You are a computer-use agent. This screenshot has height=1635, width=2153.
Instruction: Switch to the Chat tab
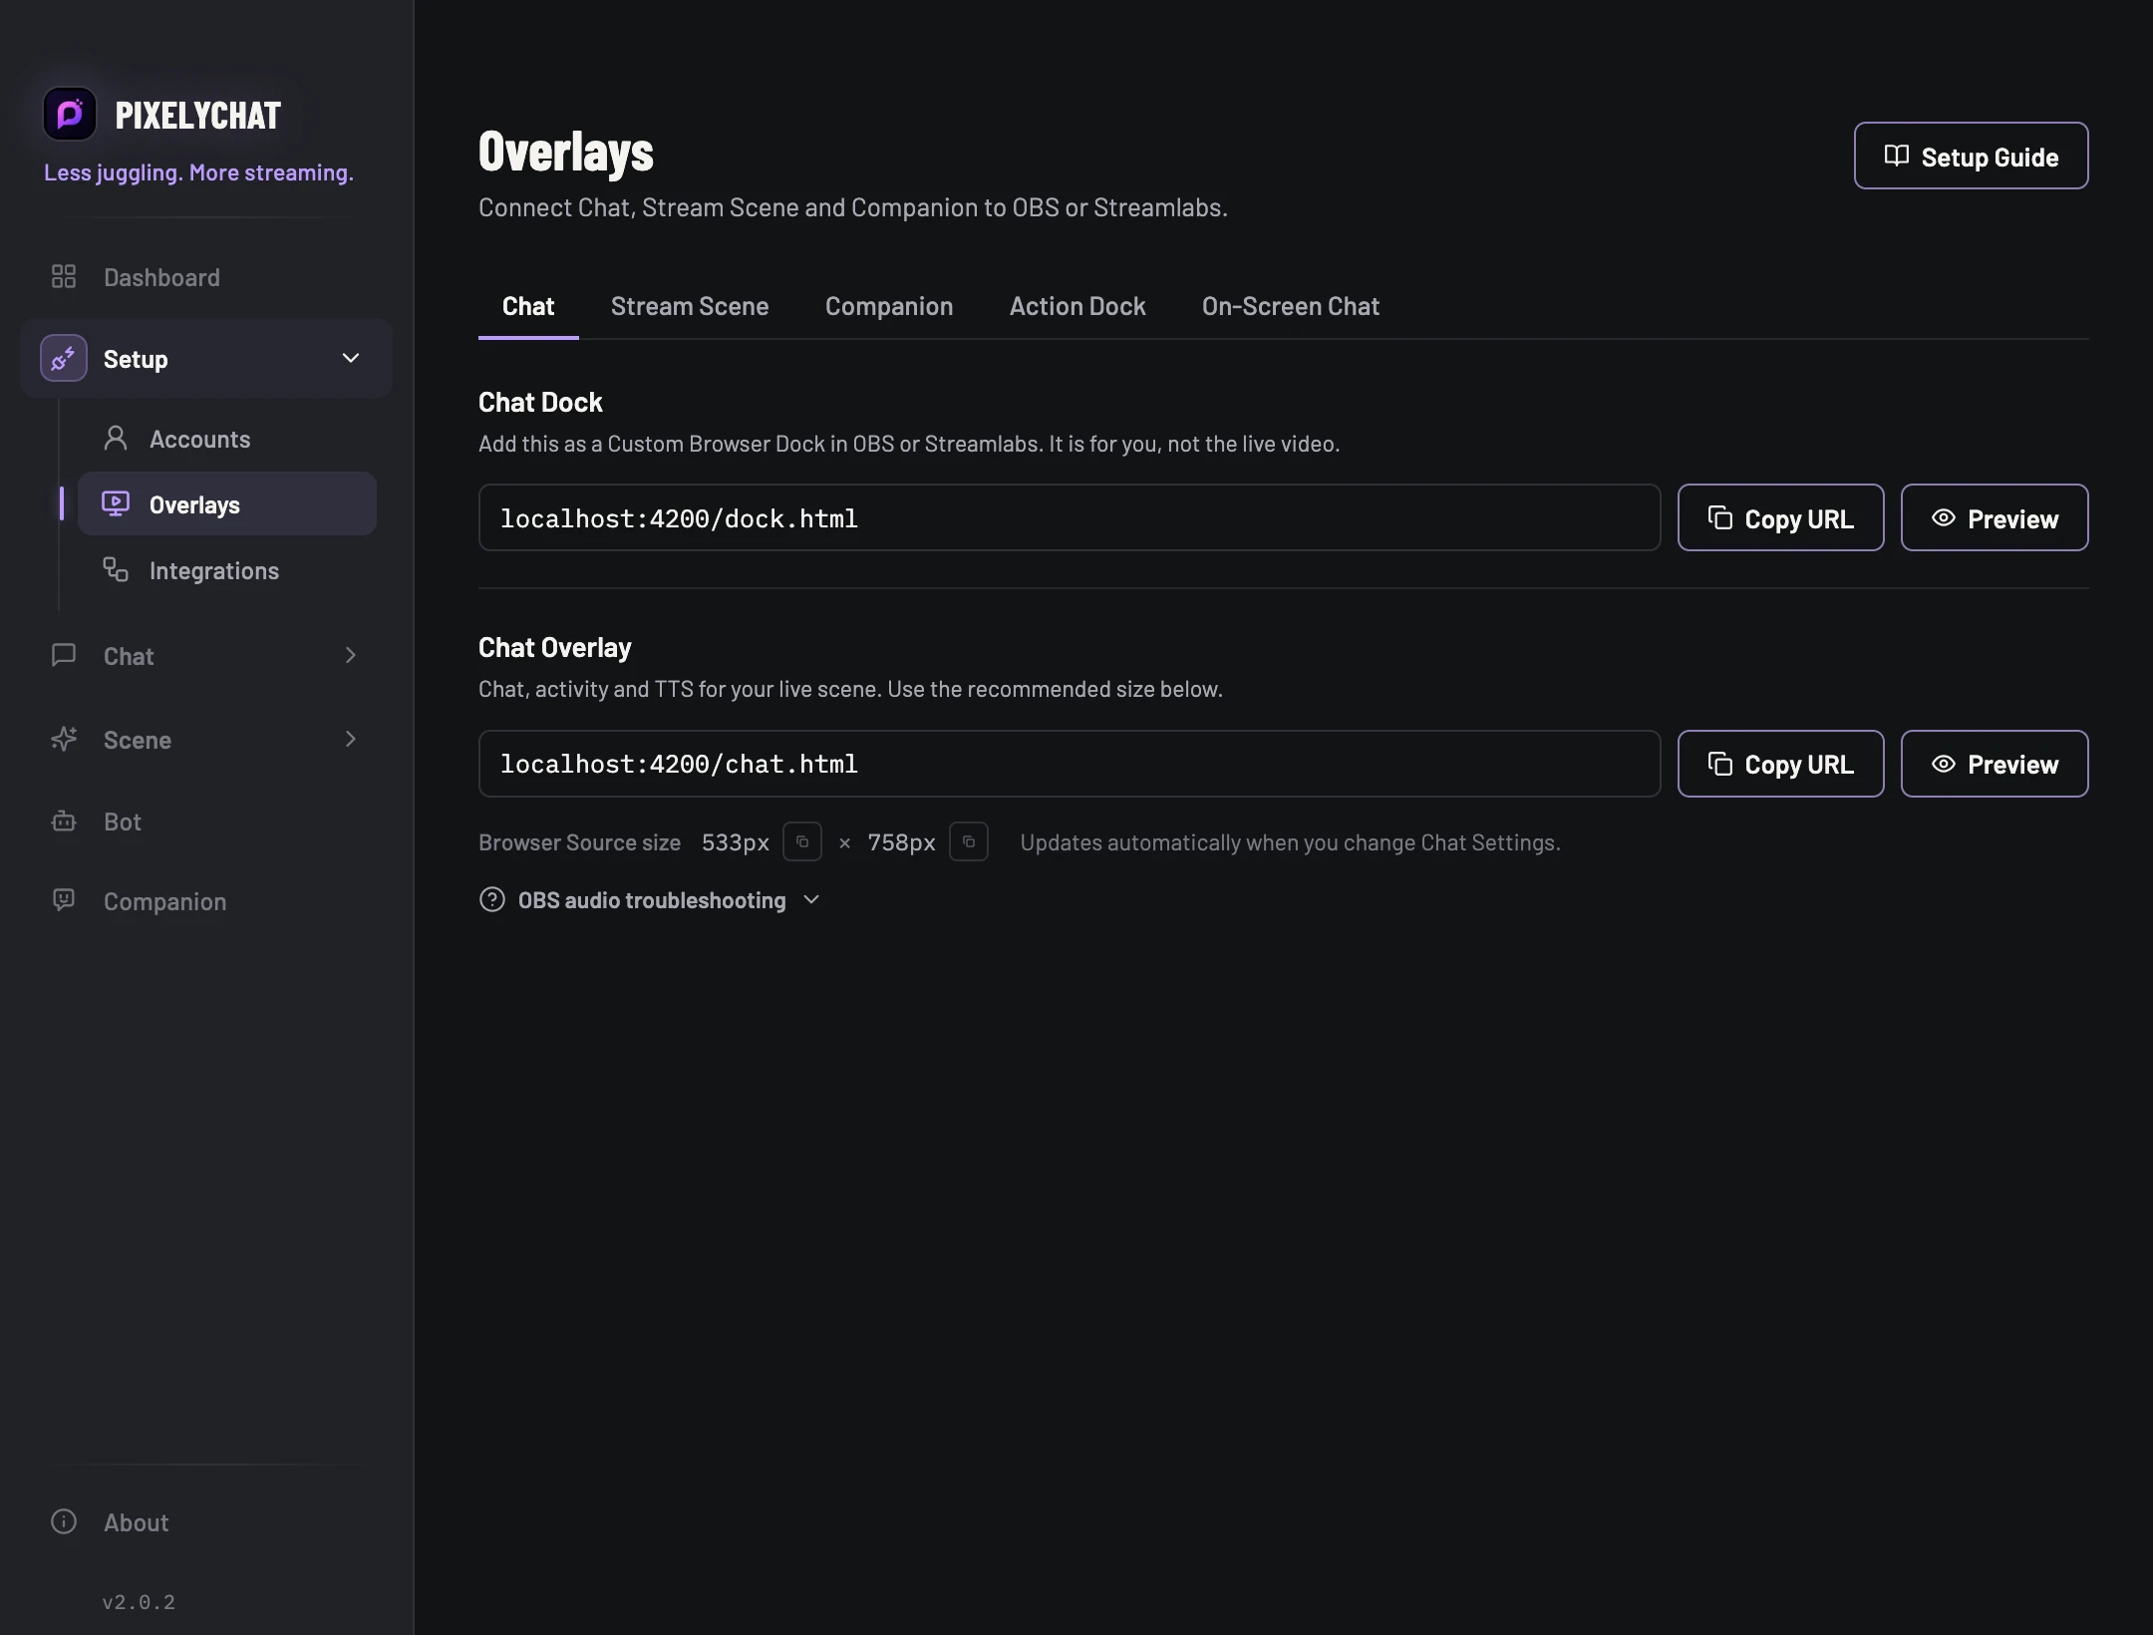(x=528, y=306)
